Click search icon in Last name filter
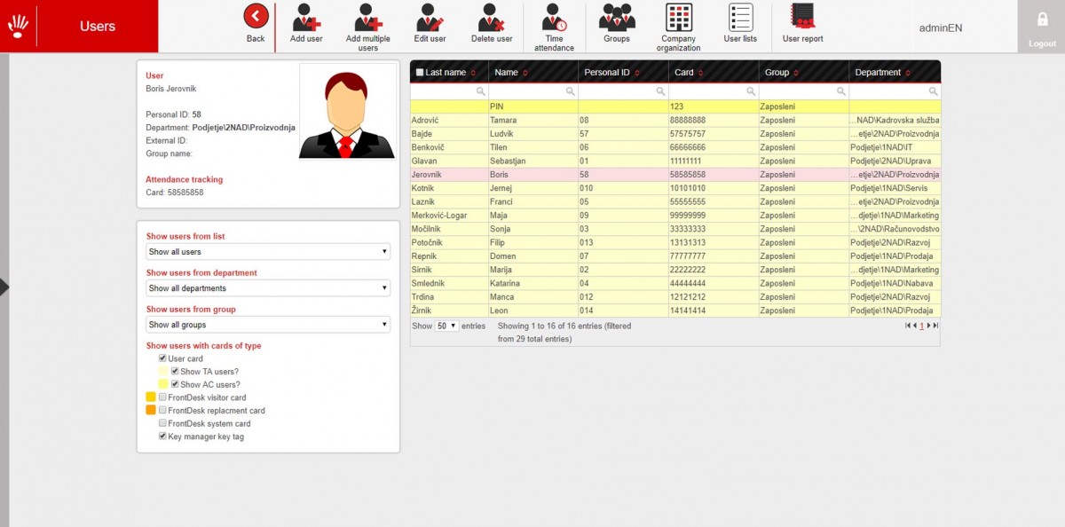The height and width of the screenshot is (527, 1065). coord(480,91)
